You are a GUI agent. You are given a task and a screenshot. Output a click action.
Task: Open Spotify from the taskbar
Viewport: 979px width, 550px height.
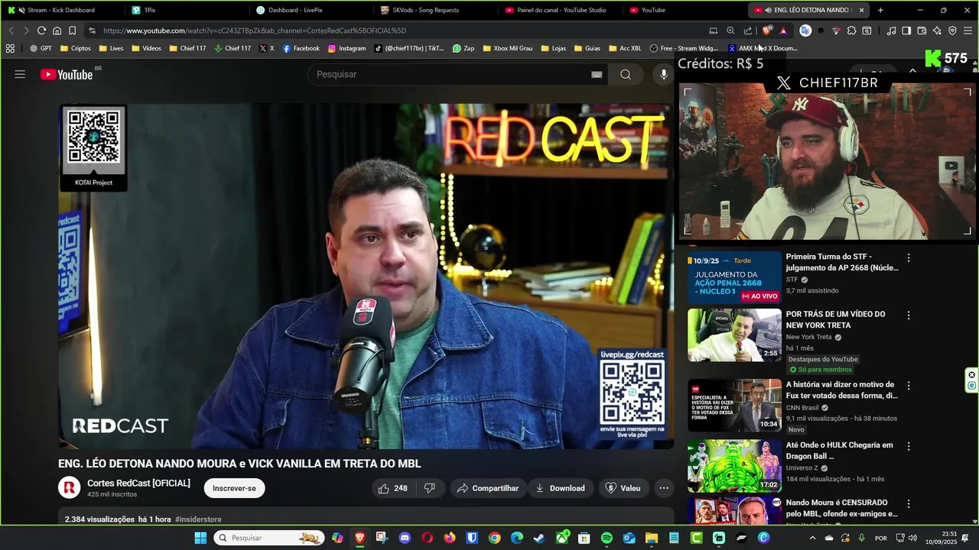(x=607, y=538)
